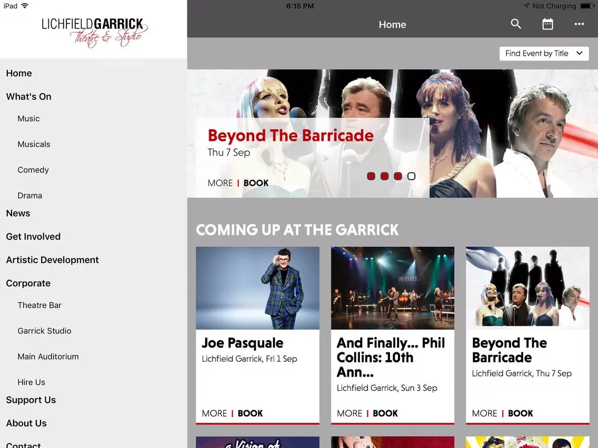This screenshot has width=598, height=448.
Task: Open the Beyond The Barricade banner title
Action: pos(291,136)
